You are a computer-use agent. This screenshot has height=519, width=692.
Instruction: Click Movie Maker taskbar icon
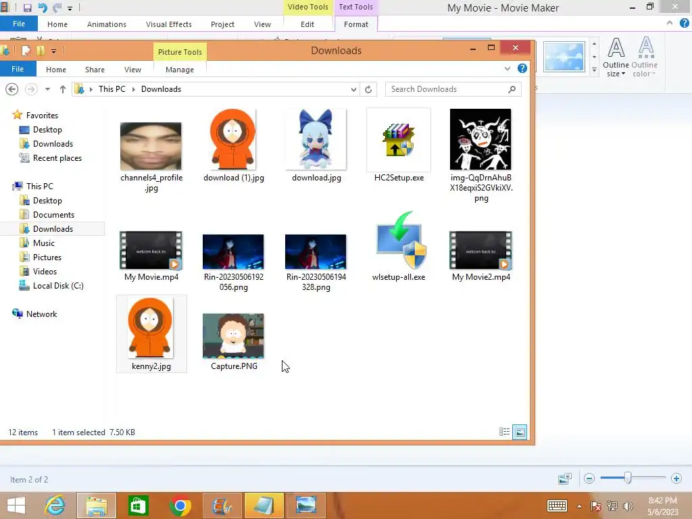point(222,505)
